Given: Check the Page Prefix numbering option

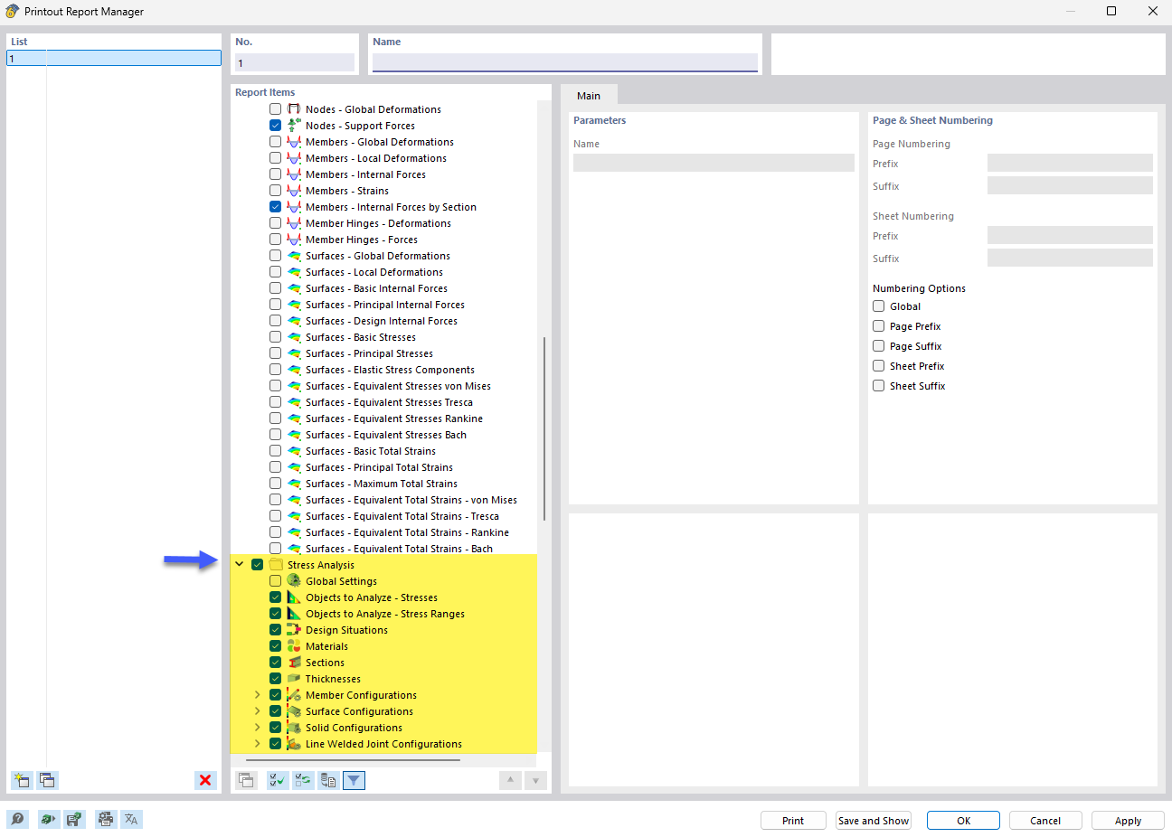Looking at the screenshot, I should (x=878, y=325).
